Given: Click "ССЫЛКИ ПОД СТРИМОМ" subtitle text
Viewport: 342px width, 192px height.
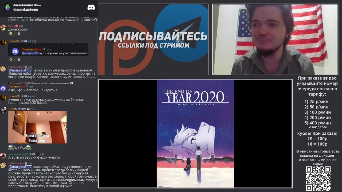Looking at the screenshot, I should click(x=153, y=45).
